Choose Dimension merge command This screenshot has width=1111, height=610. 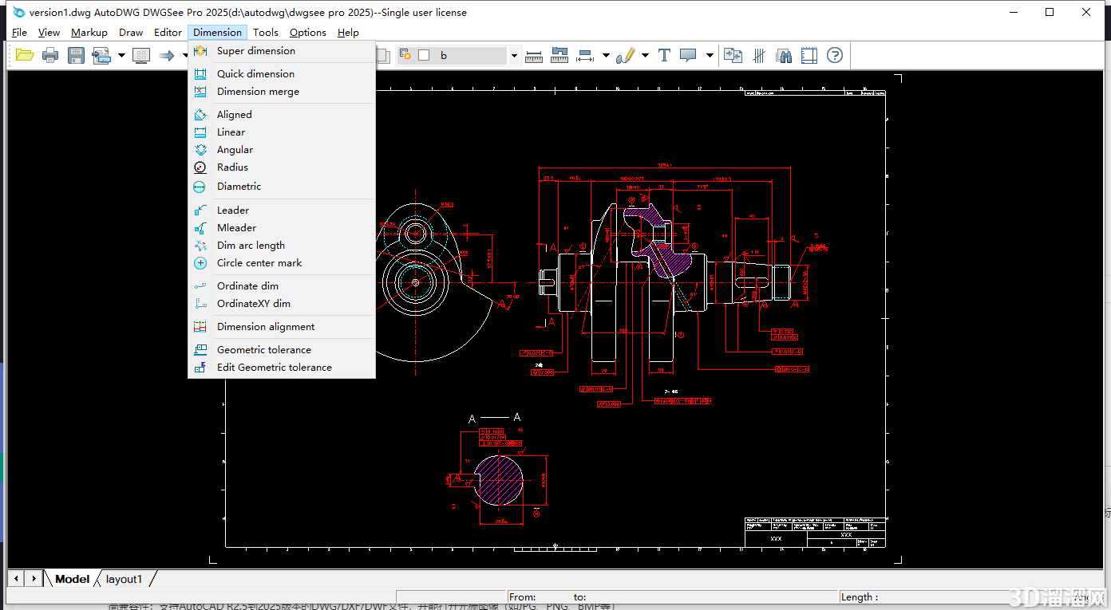[x=258, y=91]
